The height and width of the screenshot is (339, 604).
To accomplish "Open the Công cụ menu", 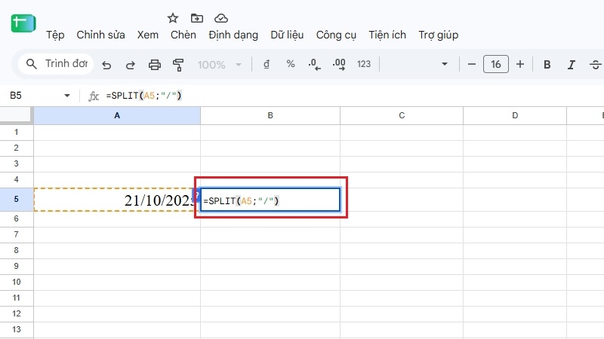I will (336, 35).
